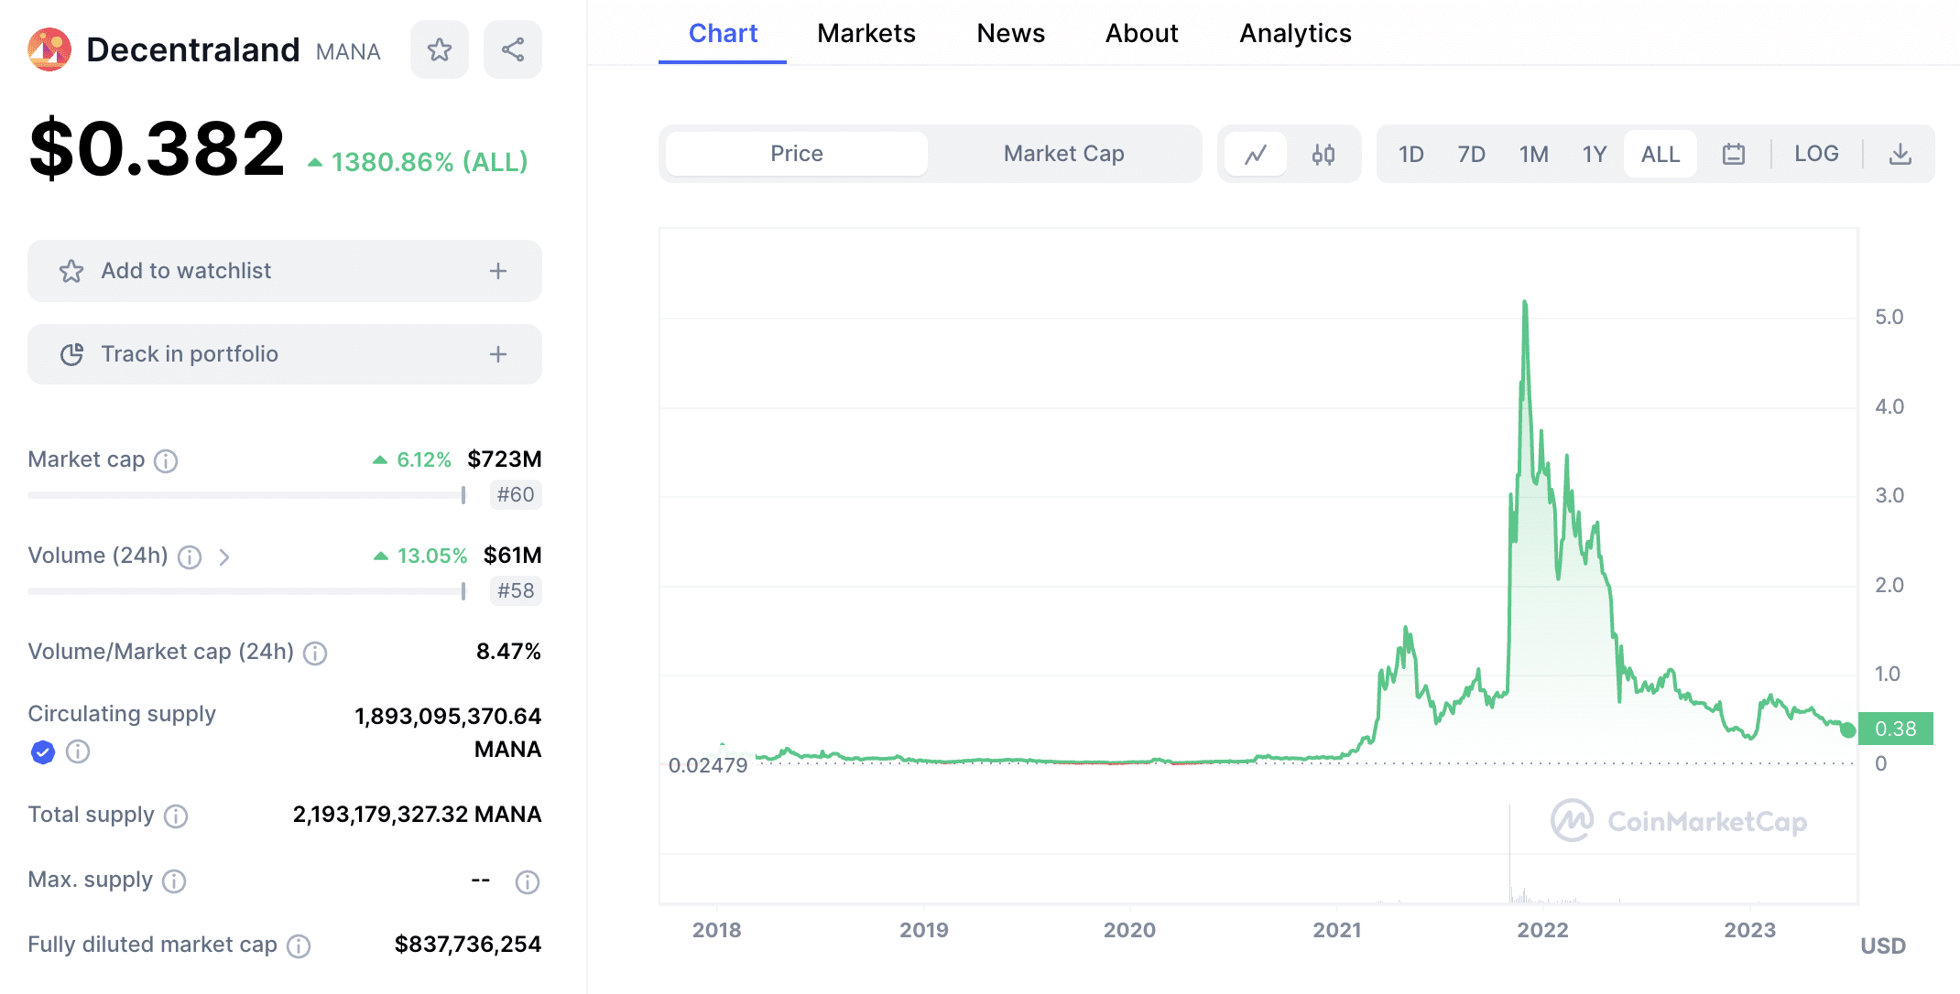Click the Decentraland logo icon

click(49, 49)
